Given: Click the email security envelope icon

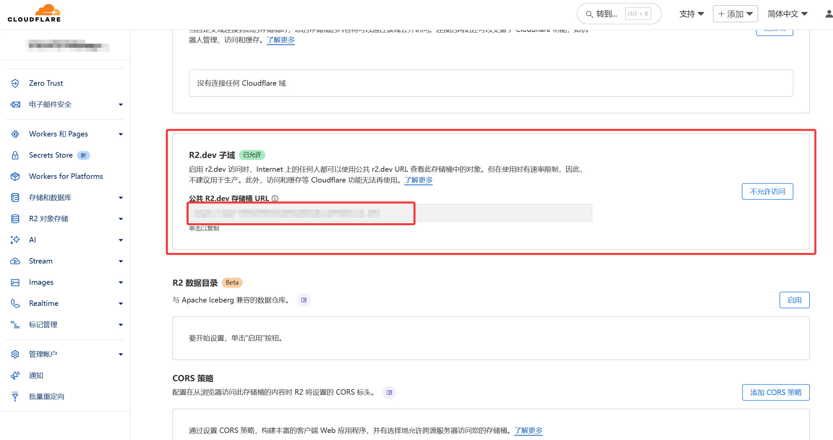Looking at the screenshot, I should coord(15,104).
